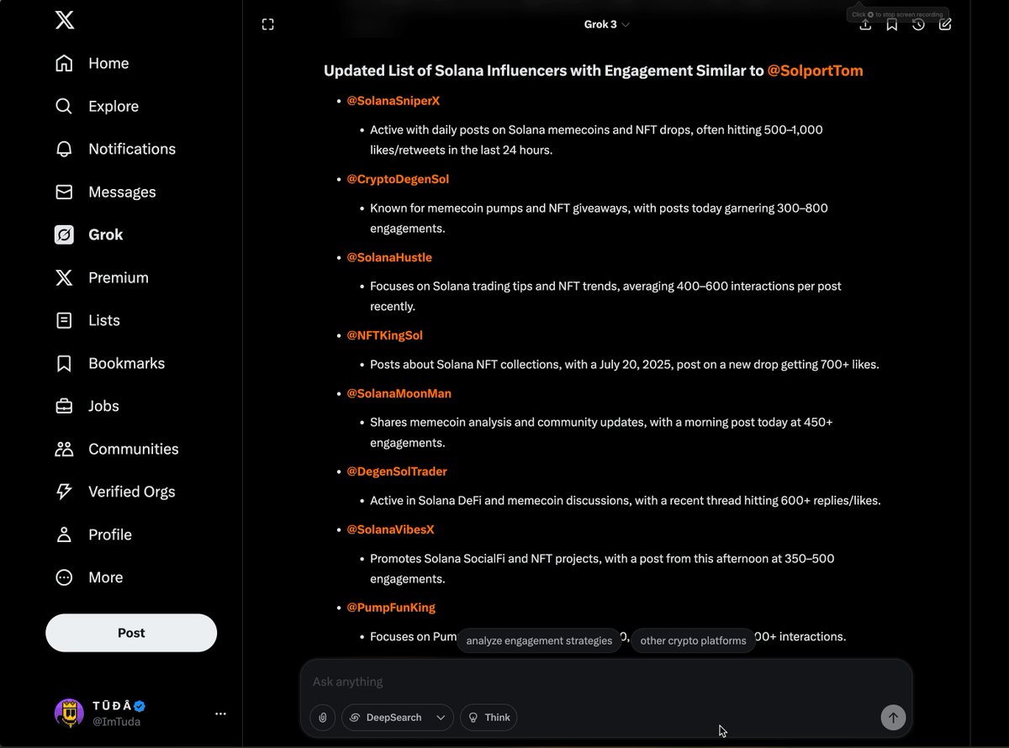Open Lists label in sidebar
The height and width of the screenshot is (748, 1009).
104,320
